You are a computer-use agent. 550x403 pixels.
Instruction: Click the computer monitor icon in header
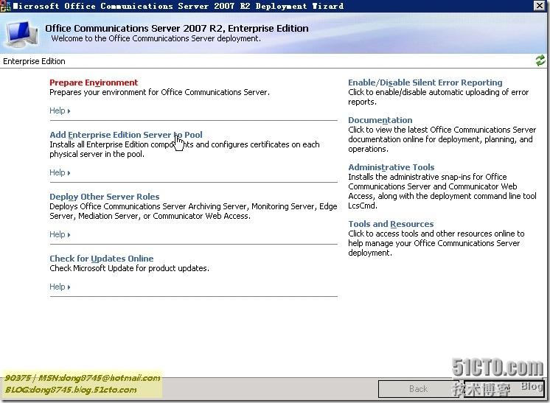pyautogui.click(x=21, y=34)
